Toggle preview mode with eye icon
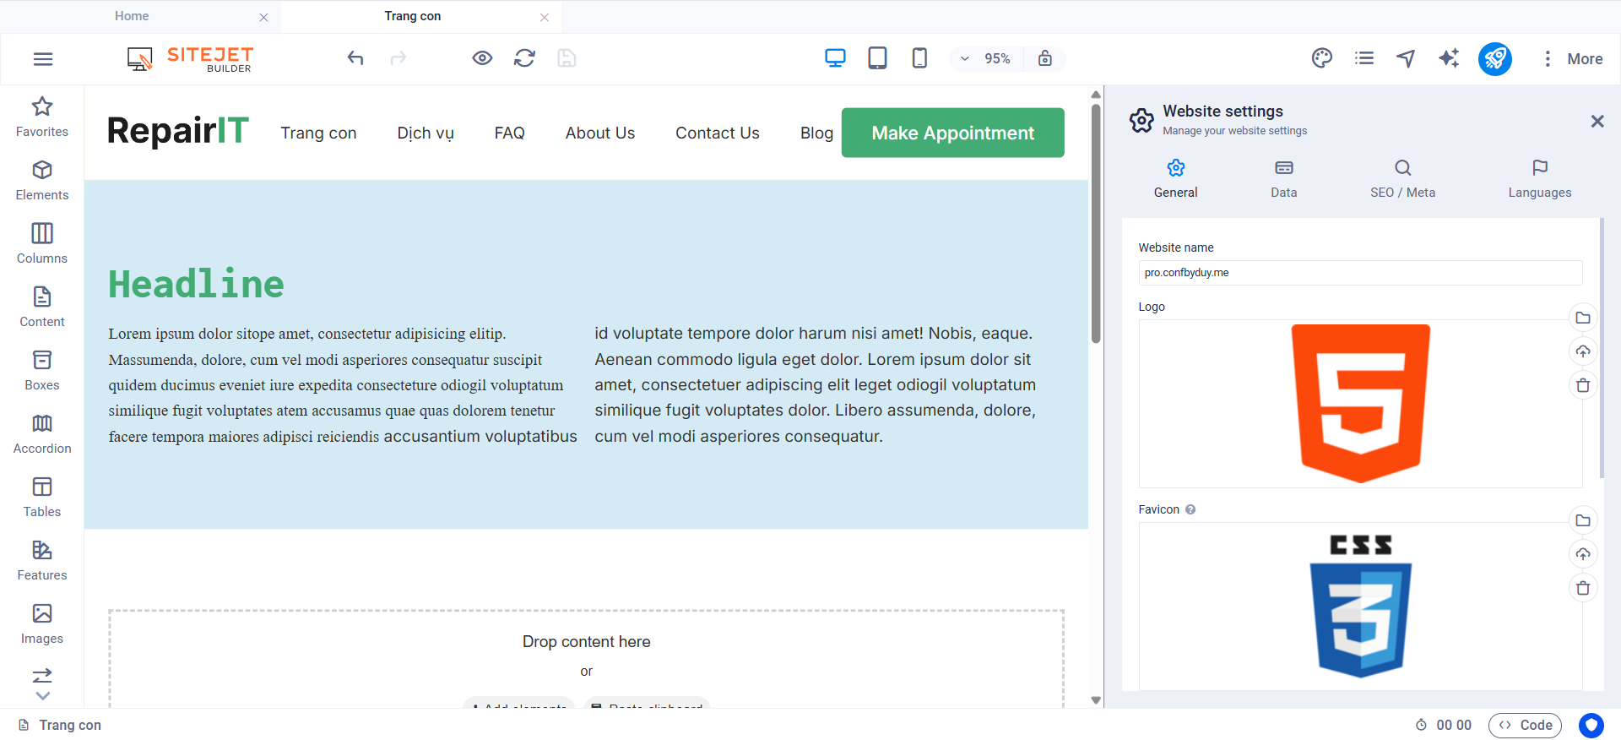 tap(482, 58)
